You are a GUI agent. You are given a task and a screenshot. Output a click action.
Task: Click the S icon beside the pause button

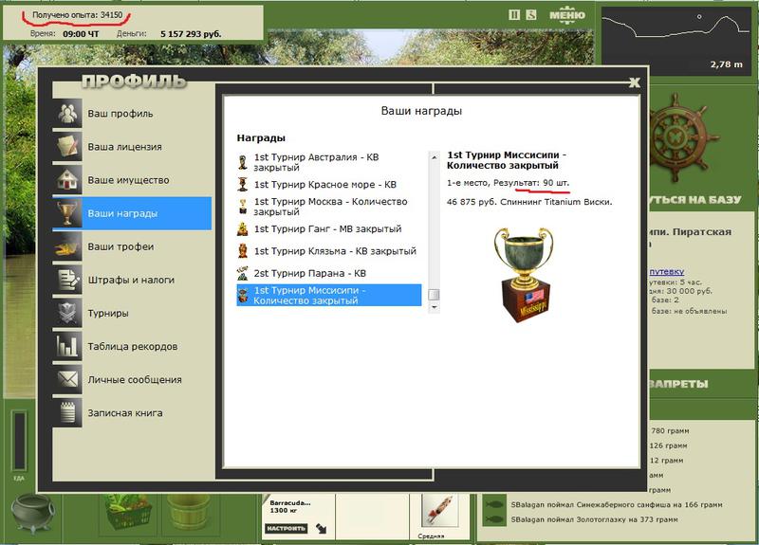(531, 15)
